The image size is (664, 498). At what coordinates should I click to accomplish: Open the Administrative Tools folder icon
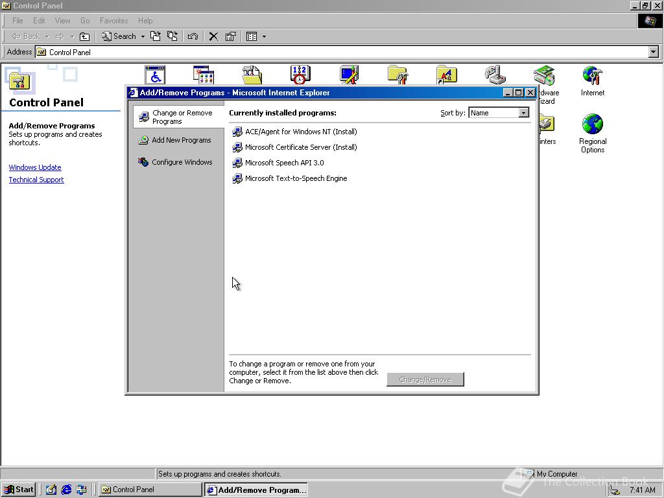pos(252,75)
